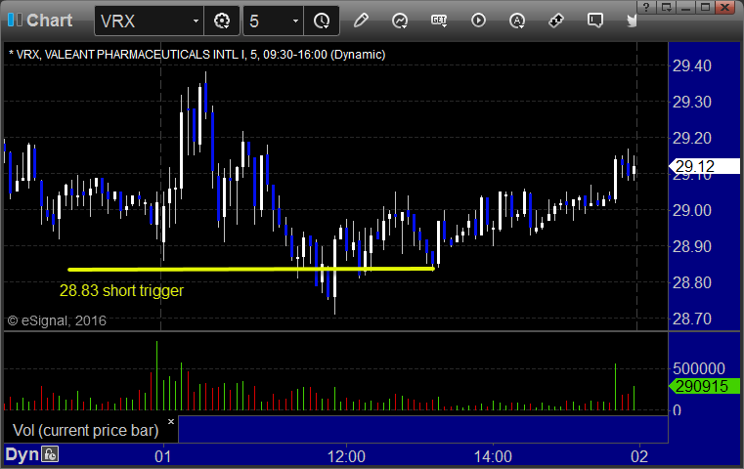Click the 29.40 price axis label
Image resolution: width=744 pixels, height=469 pixels.
[692, 65]
